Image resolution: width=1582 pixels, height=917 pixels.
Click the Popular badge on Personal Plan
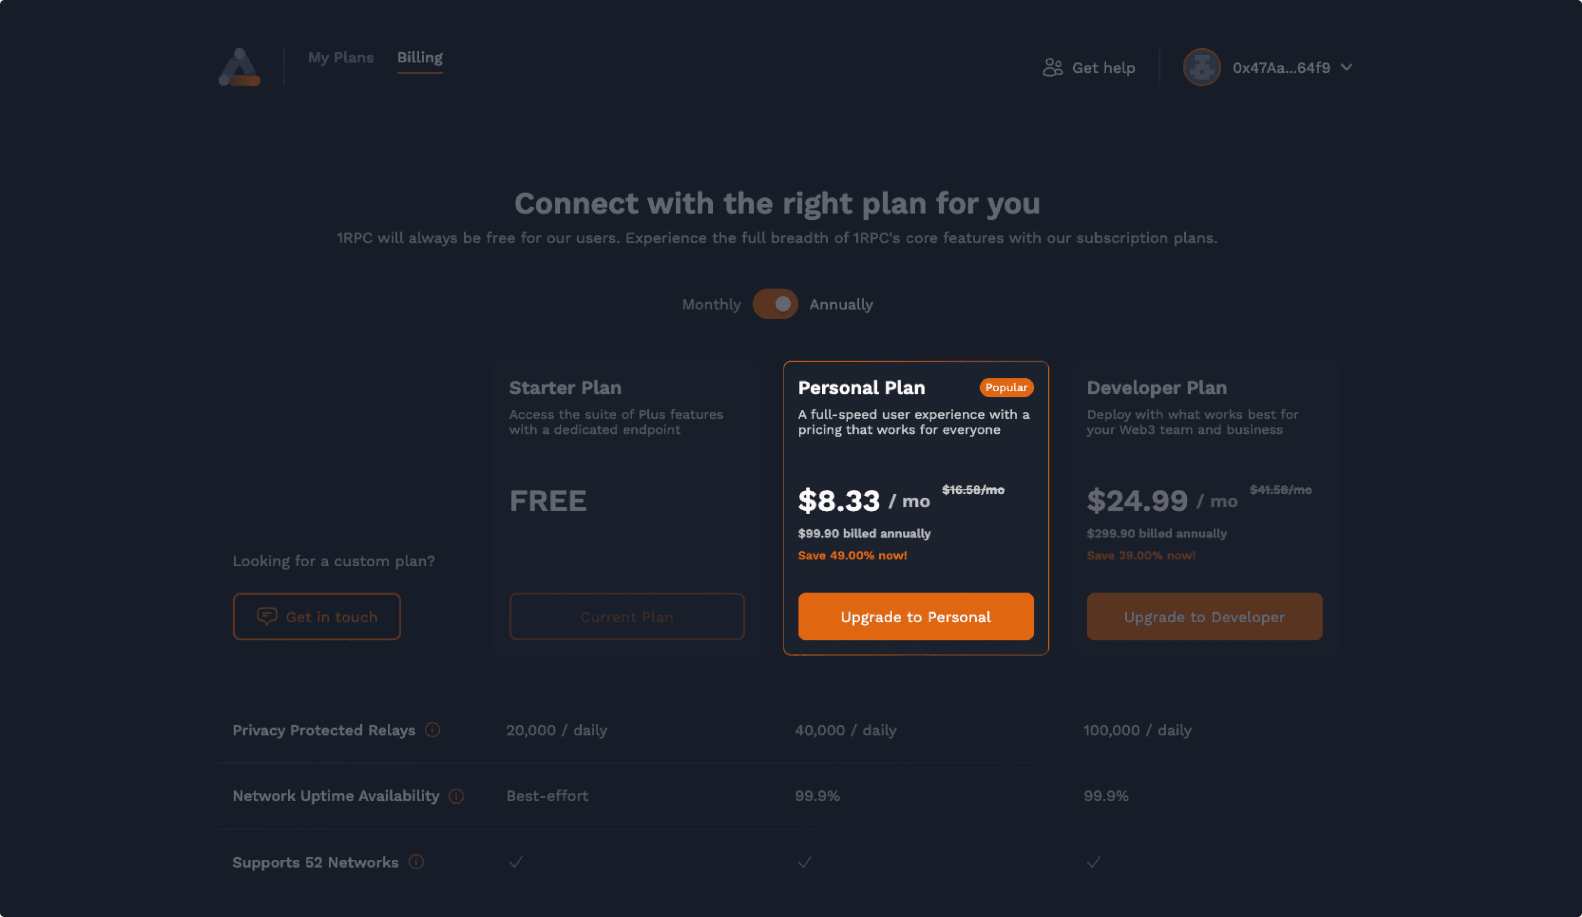(1006, 387)
